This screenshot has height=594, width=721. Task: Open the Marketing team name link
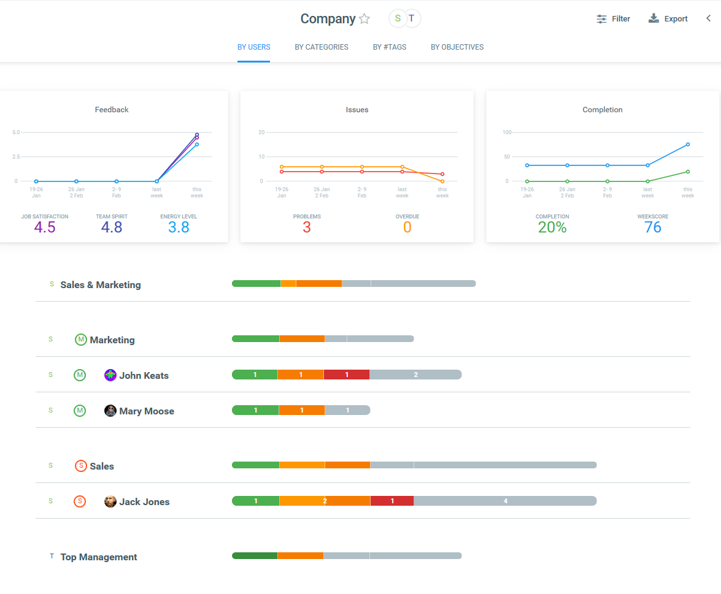pos(112,340)
